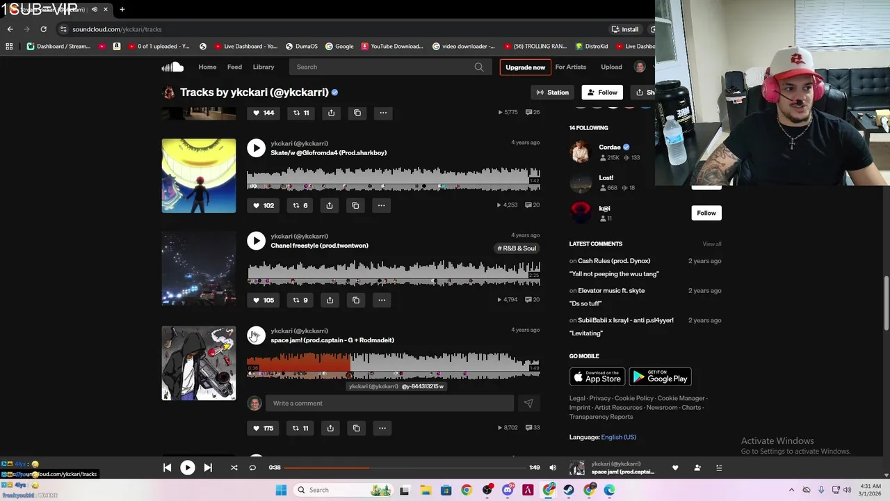Start the ykckari Station

[553, 92]
